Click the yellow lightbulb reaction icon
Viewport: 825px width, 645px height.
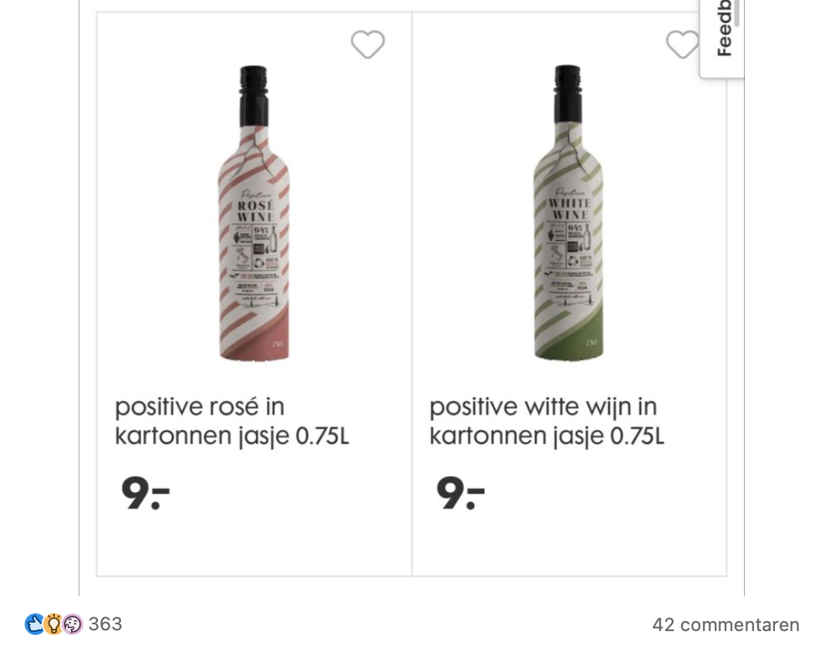coord(53,624)
